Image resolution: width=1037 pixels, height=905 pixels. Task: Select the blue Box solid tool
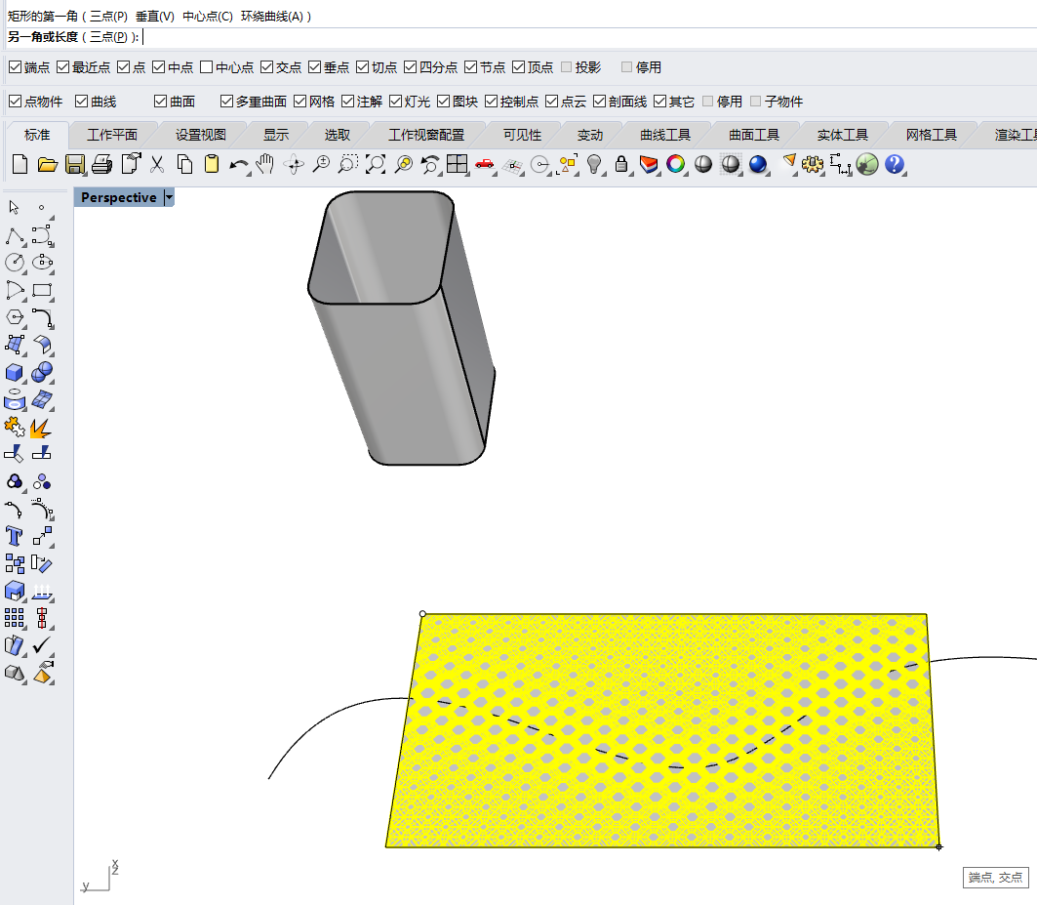[x=15, y=373]
